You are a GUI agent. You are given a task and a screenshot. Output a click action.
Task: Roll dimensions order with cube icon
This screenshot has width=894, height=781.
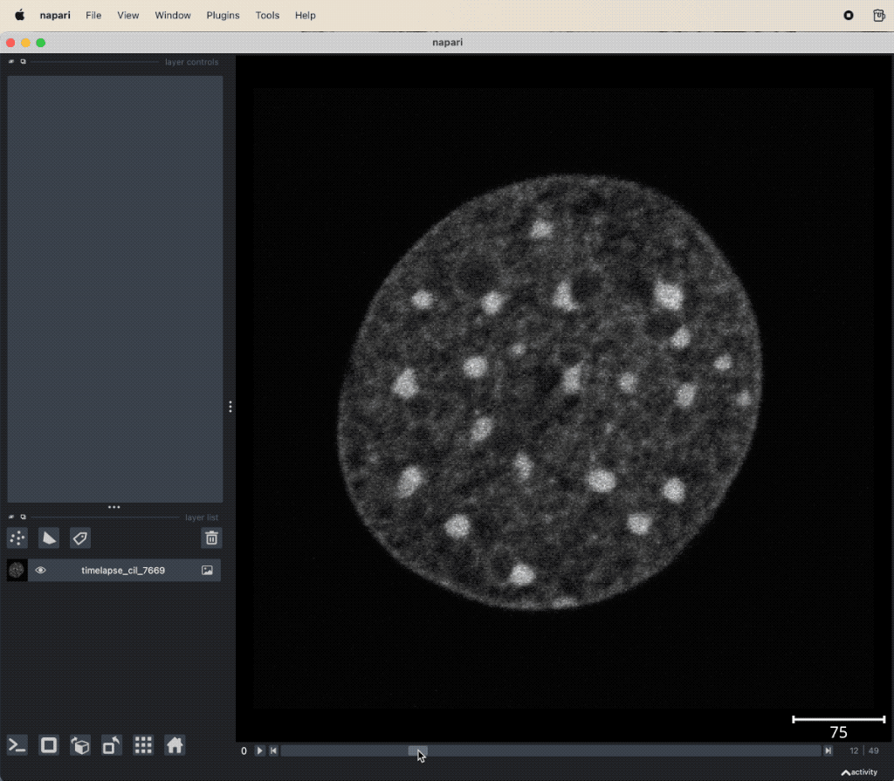80,745
